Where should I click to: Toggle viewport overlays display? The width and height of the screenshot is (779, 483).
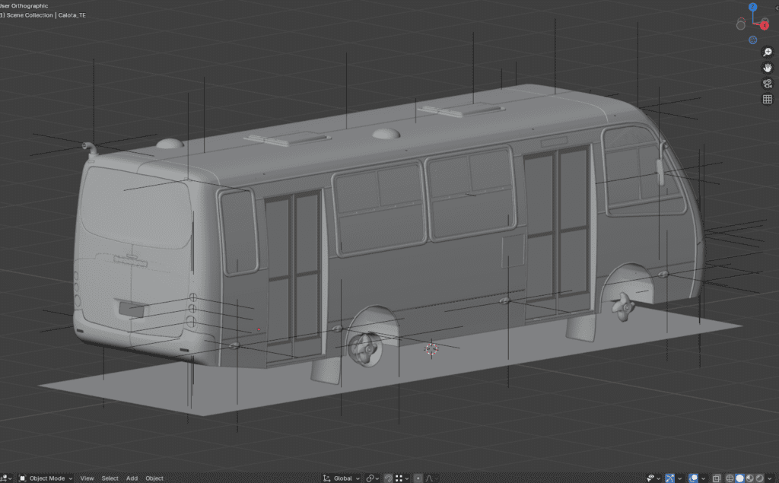coord(693,478)
